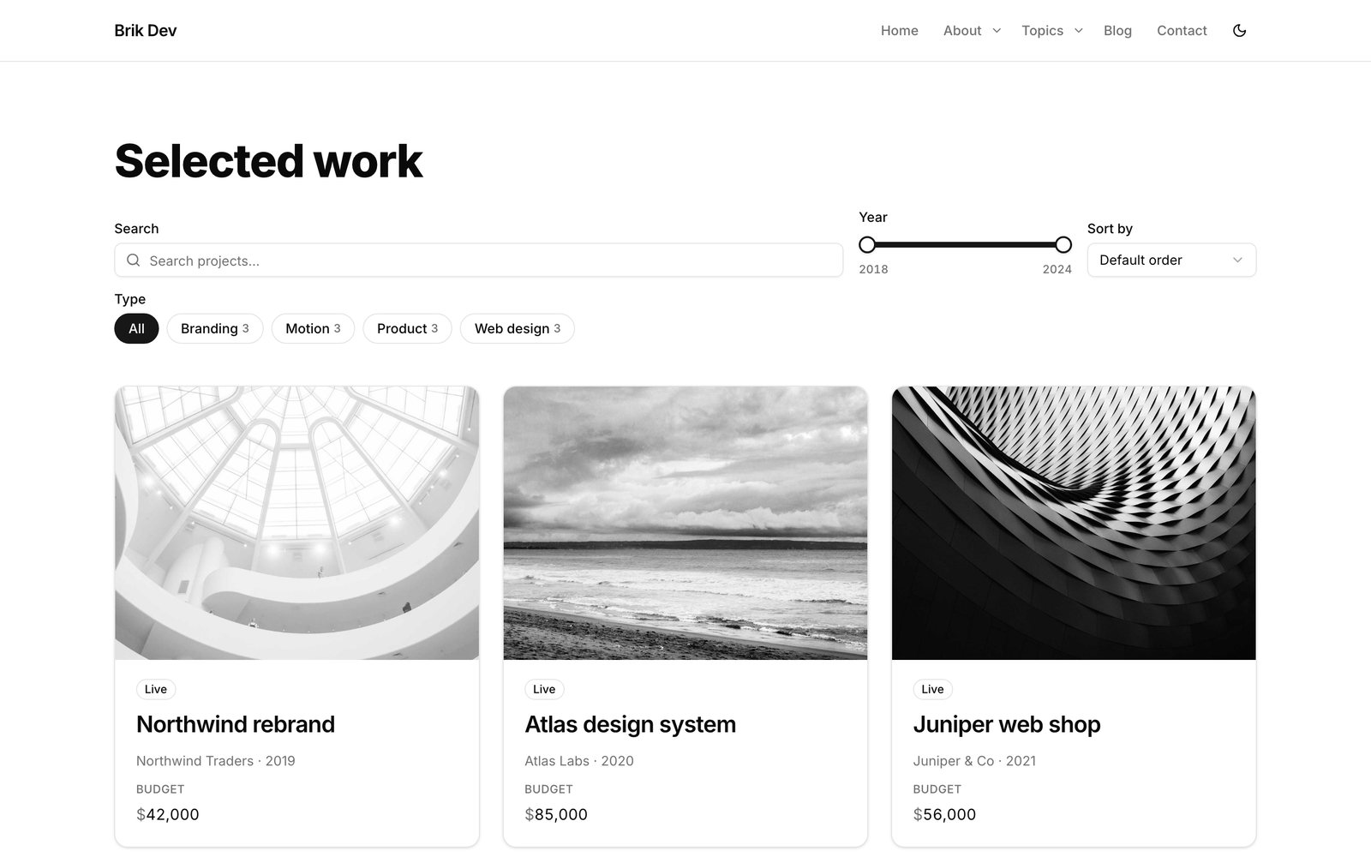Expand the About menu chevron
Image resolution: width=1371 pixels, height=857 pixels.
coord(997,31)
